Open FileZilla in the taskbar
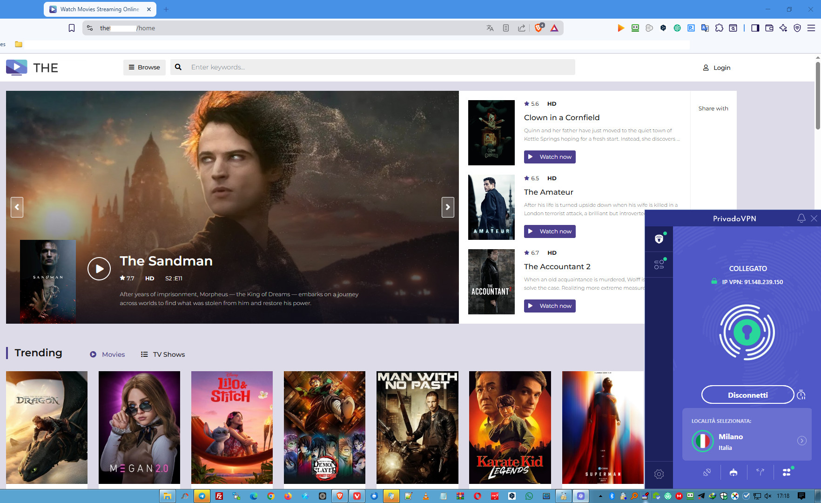The image size is (821, 503). 219,496
